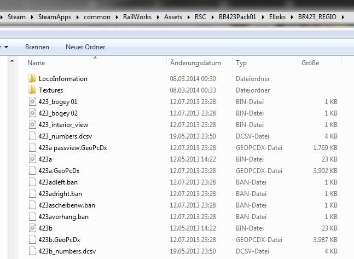Click the BAN-Datei type of 423adleft.ban
Image resolution: width=354 pixels, height=259 pixels.
pos(251,182)
